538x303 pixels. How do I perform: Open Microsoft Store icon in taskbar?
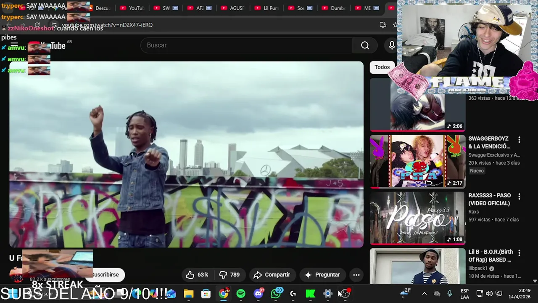(x=206, y=294)
